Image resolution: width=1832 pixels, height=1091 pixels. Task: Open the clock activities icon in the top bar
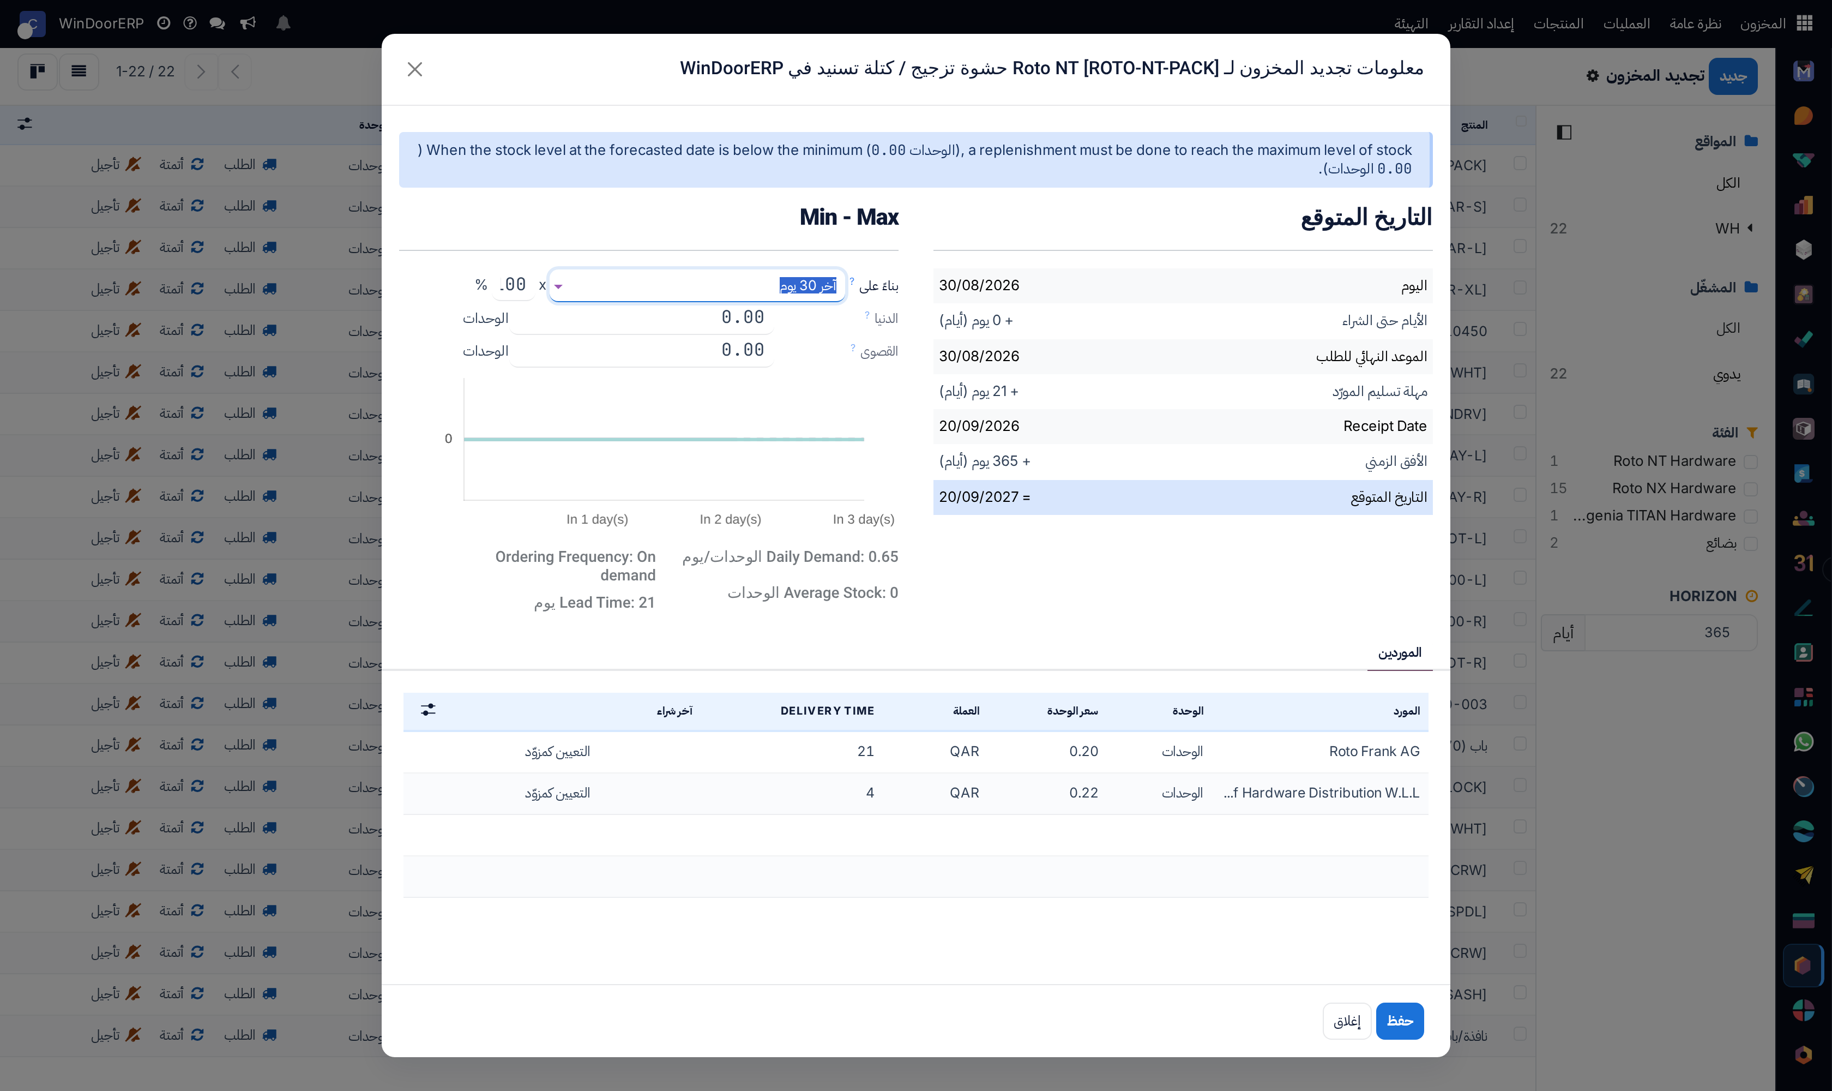coord(163,23)
